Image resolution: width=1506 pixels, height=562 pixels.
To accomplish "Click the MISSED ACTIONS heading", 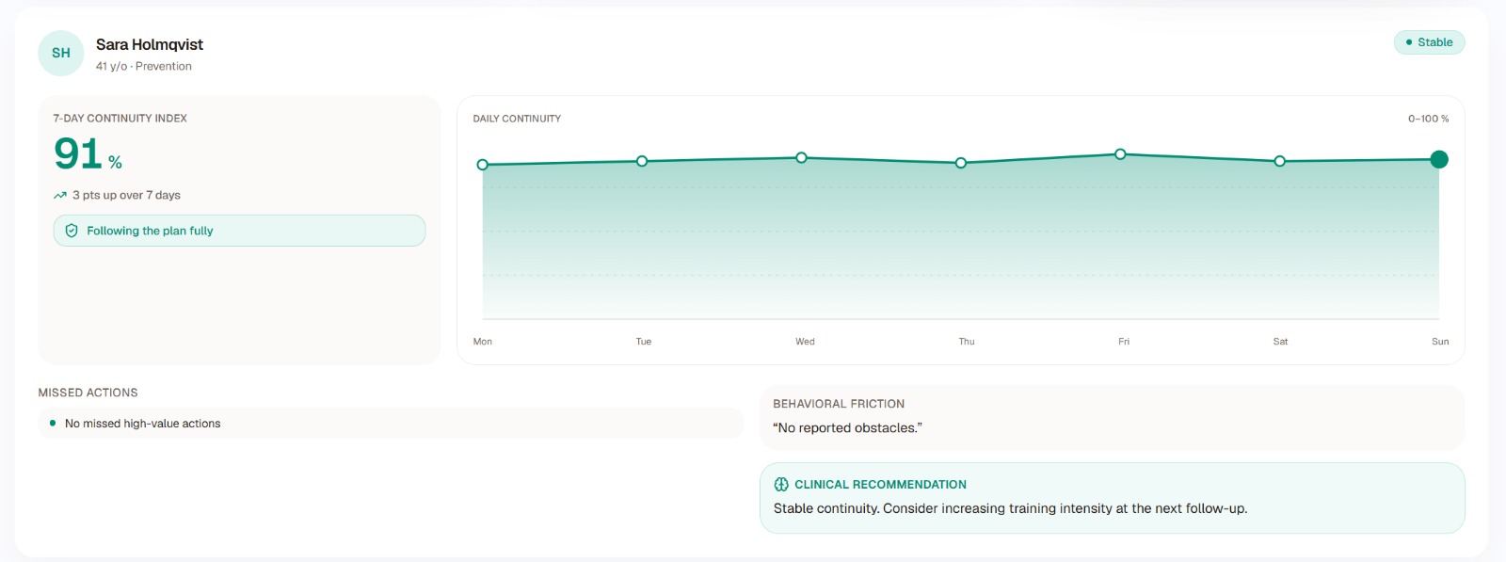I will (x=88, y=393).
